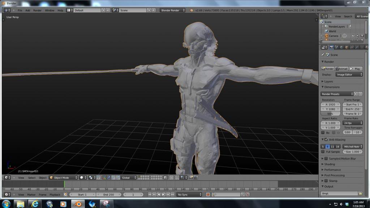Open the Render Presets dropdown

point(337,94)
